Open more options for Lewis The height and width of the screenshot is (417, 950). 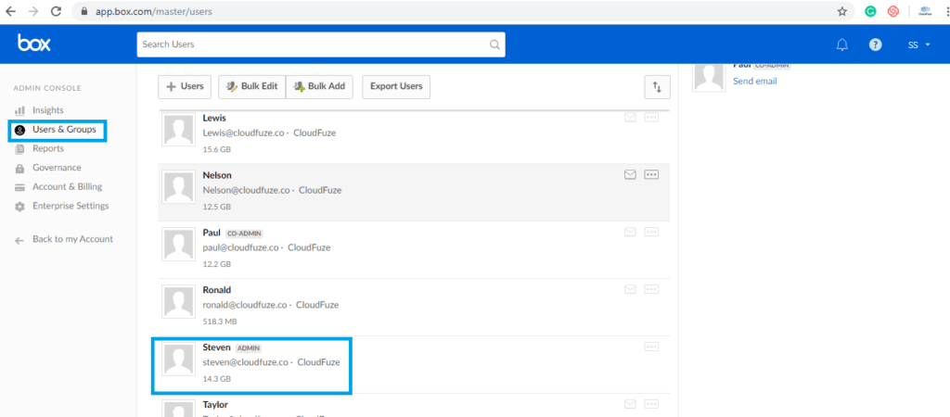[x=651, y=118]
